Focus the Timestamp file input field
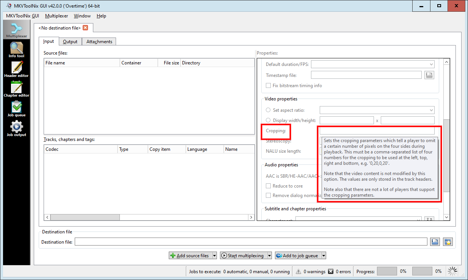This screenshot has height=280, width=468. pyautogui.click(x=366, y=75)
